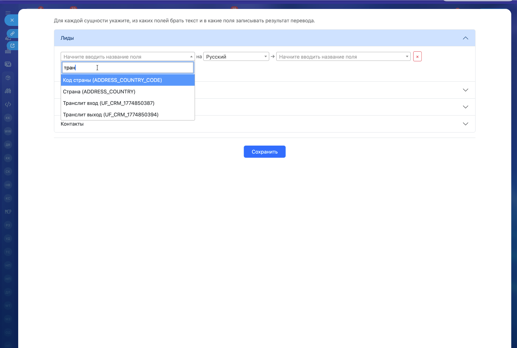Open the WW sidebar item
517x348 pixels.
[x=8, y=131]
